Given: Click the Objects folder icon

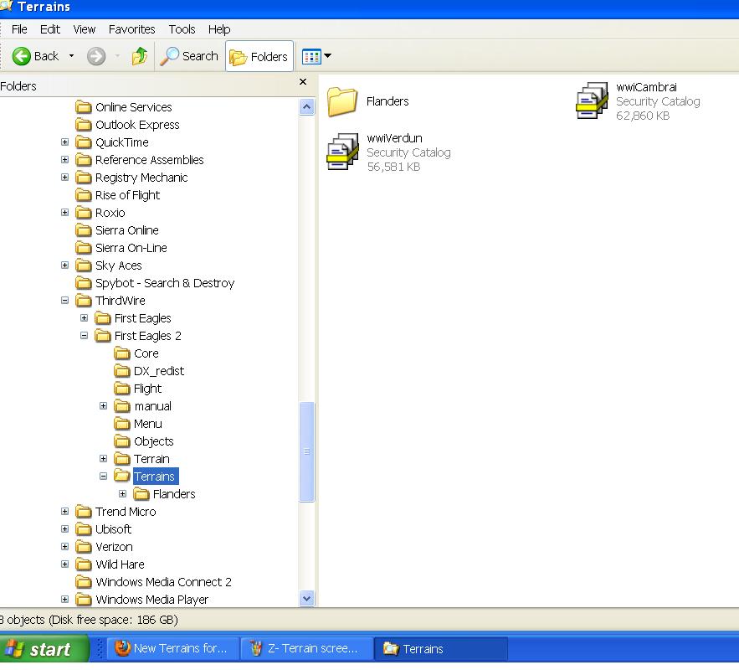Looking at the screenshot, I should pos(122,441).
